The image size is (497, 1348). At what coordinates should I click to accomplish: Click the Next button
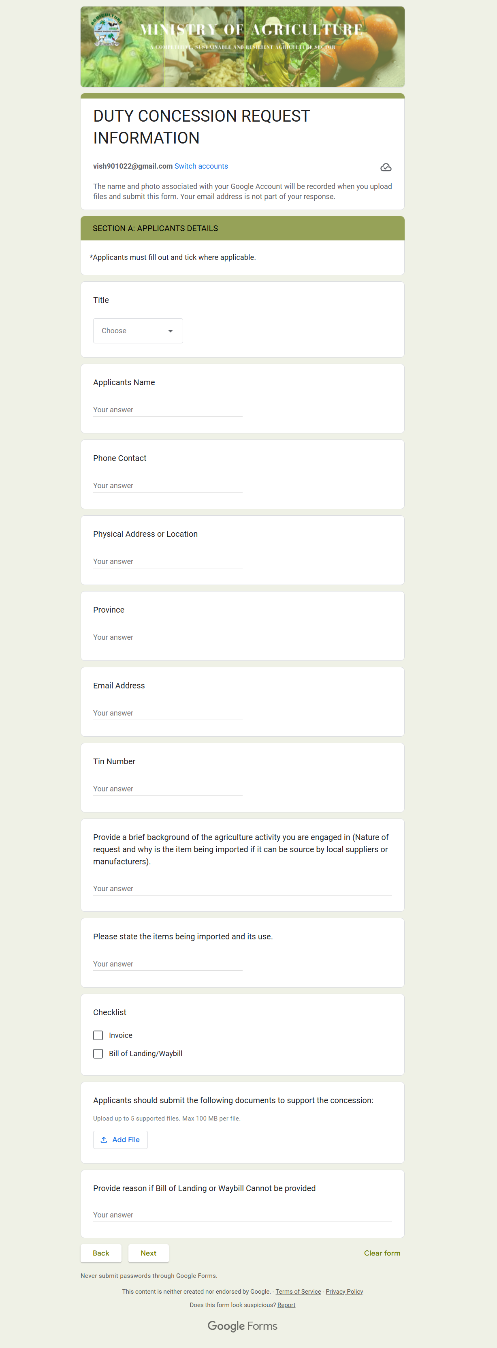pyautogui.click(x=148, y=1253)
